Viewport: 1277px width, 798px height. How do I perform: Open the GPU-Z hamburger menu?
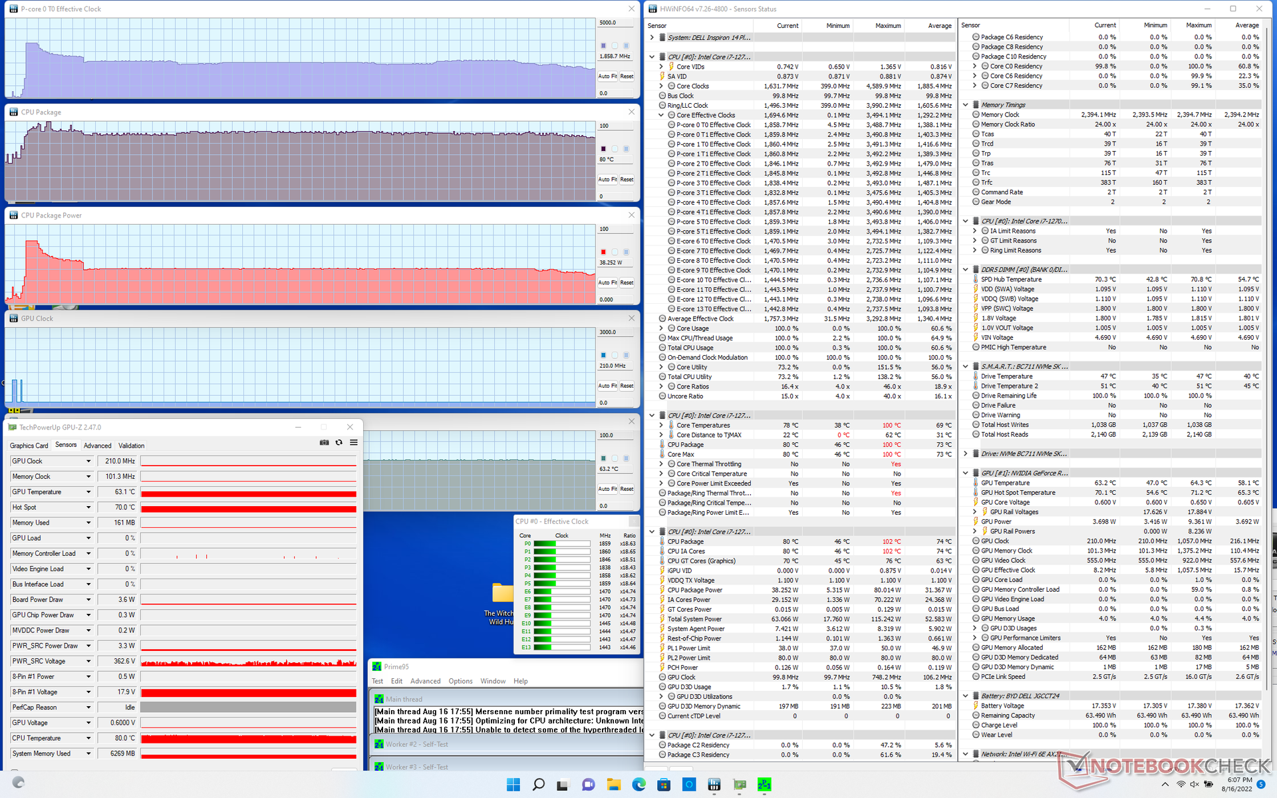point(354,443)
